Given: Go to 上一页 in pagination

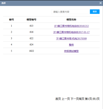Looking at the screenshot, I should (66, 99).
